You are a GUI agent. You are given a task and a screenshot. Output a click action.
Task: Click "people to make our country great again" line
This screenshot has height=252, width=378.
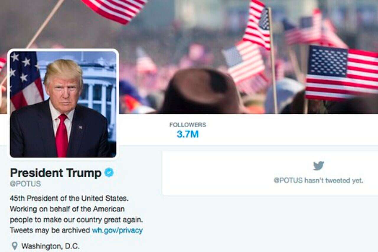pos(76,220)
